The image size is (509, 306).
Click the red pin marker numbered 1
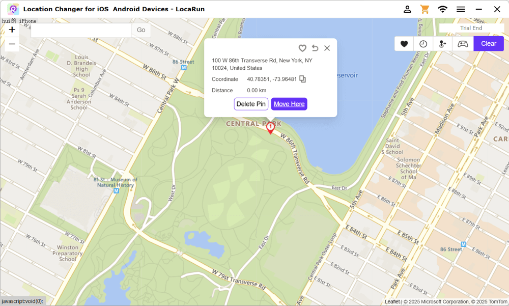(x=270, y=127)
